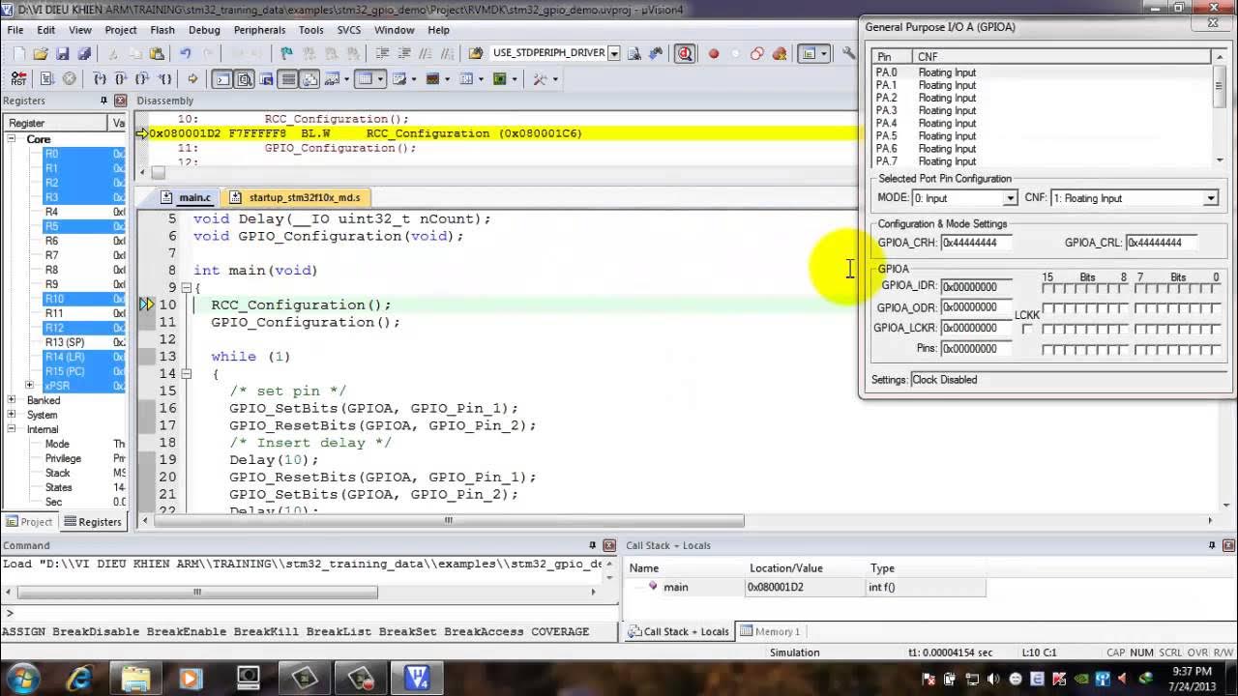The image size is (1238, 696).
Task: Click the Save All icon
Action: [x=84, y=53]
